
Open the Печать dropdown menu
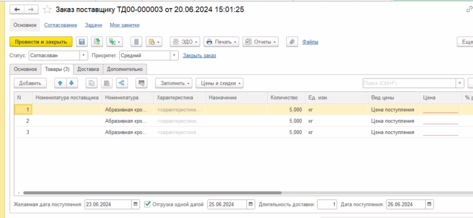click(x=221, y=42)
